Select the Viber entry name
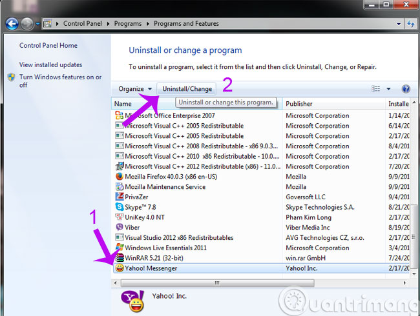The height and width of the screenshot is (316, 420). (x=132, y=228)
